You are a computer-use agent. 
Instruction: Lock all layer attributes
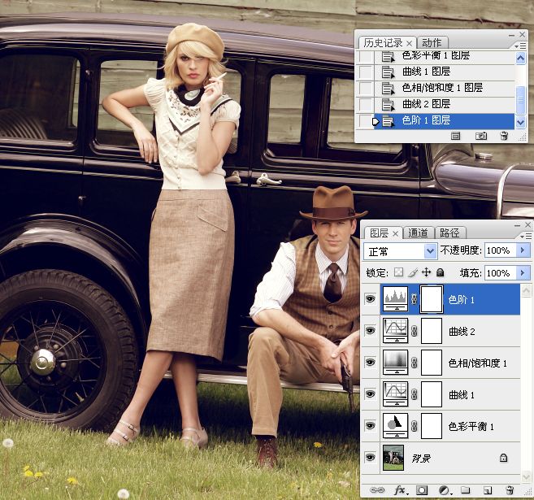tap(440, 272)
